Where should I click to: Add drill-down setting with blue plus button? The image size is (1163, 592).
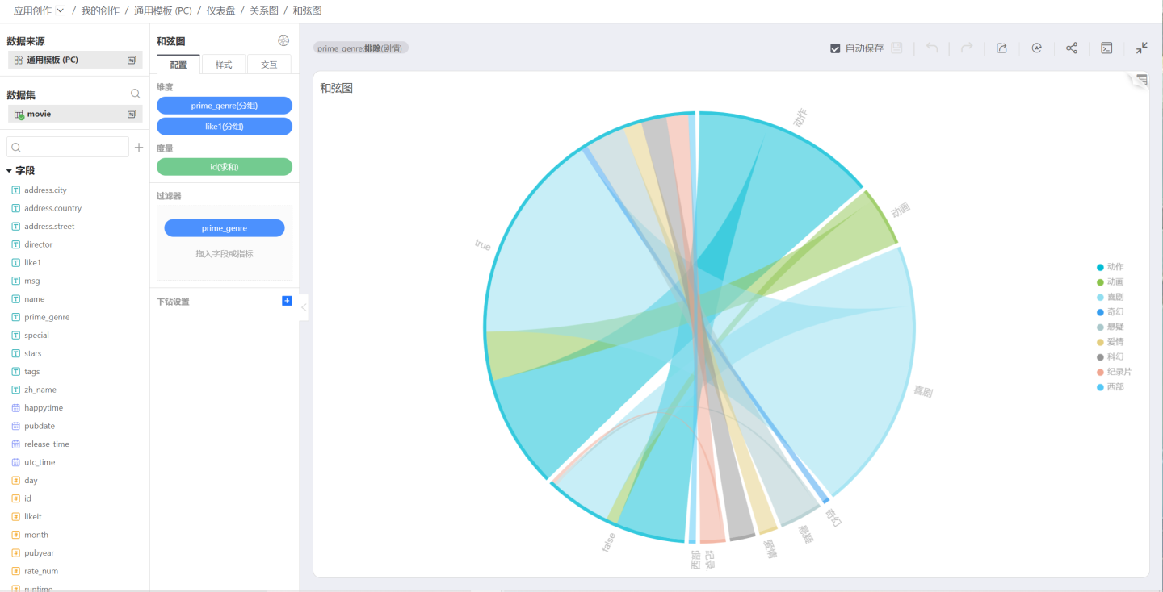click(287, 301)
